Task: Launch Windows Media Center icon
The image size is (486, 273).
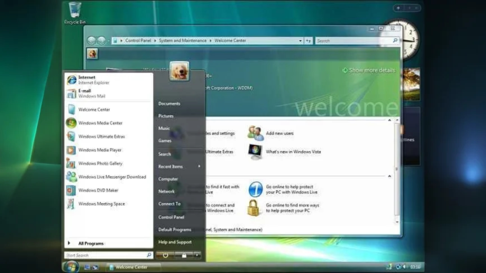Action: 71,123
